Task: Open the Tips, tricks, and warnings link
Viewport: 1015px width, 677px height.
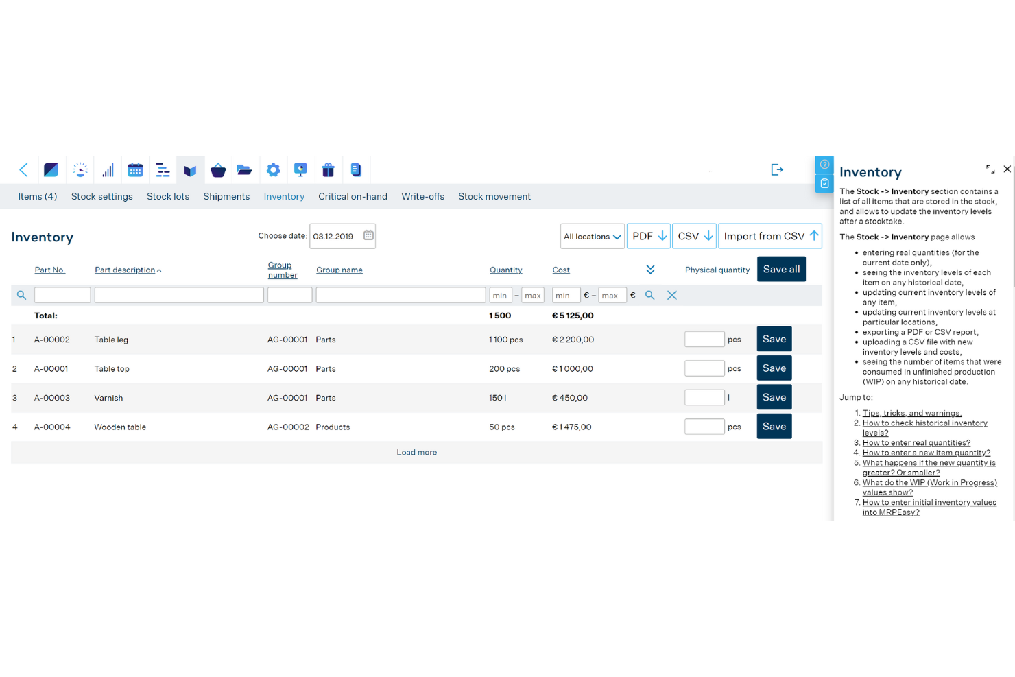Action: 912,413
